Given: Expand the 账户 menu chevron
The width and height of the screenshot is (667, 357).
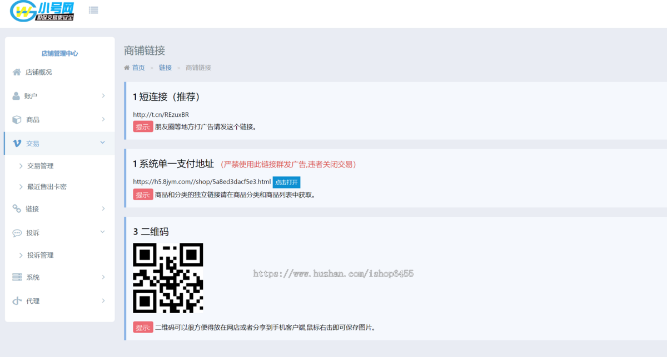Looking at the screenshot, I should click(103, 96).
